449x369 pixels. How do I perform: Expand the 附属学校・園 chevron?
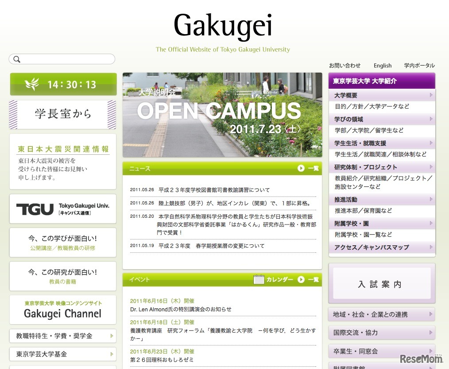coord(431,223)
